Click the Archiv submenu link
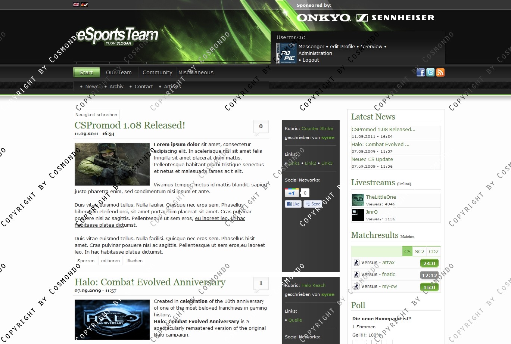Viewport: 511px width, 344px height. (116, 86)
